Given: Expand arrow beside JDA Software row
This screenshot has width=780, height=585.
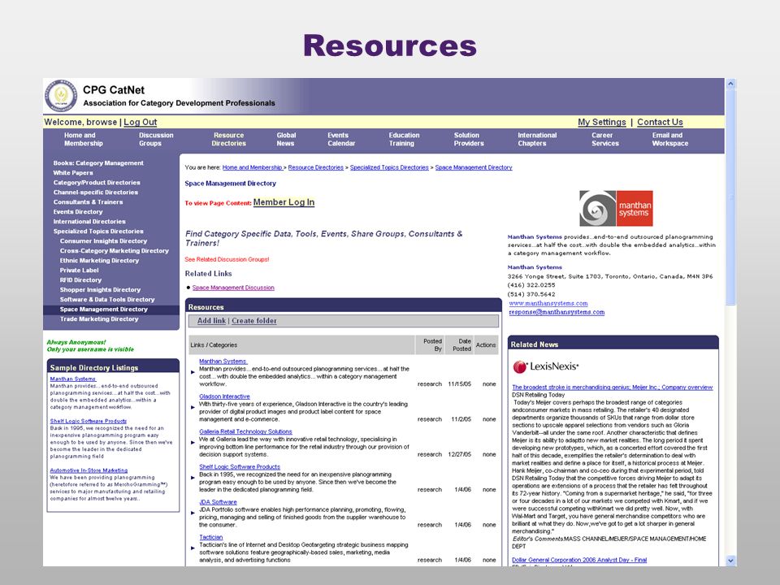Looking at the screenshot, I should [193, 513].
